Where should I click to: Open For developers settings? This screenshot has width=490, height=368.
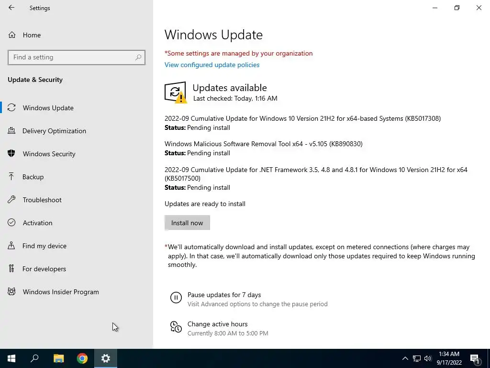(x=77, y=269)
